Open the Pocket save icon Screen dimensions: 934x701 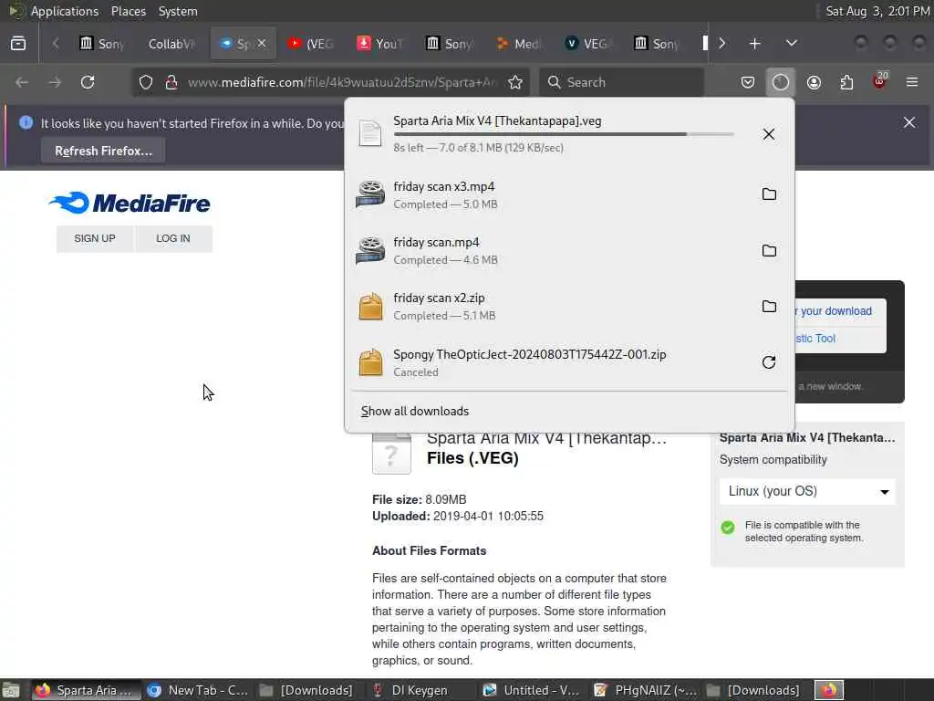748,82
